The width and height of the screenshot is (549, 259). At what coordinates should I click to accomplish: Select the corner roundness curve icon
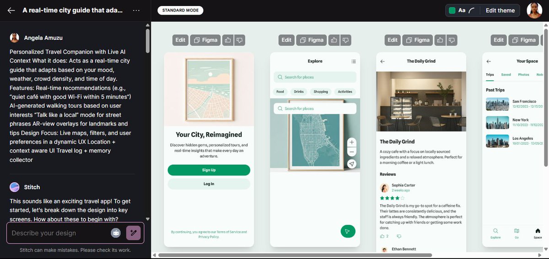(x=472, y=11)
